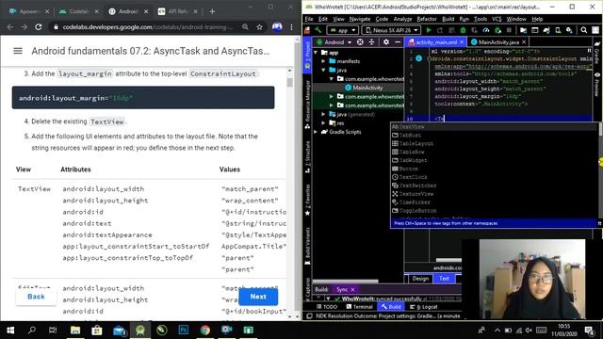
Task: Close the Sync build tab
Action: [x=352, y=289]
